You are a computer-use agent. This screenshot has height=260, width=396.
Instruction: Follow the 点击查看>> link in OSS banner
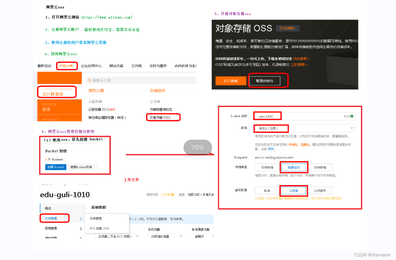(x=301, y=59)
